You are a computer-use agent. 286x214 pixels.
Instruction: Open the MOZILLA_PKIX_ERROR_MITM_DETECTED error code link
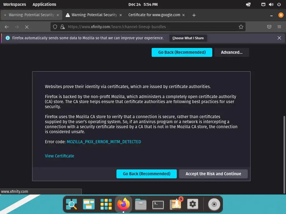click(104, 142)
